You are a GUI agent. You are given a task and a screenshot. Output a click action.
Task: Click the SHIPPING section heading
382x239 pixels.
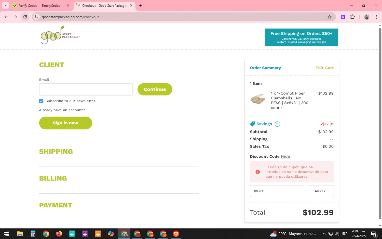point(56,152)
